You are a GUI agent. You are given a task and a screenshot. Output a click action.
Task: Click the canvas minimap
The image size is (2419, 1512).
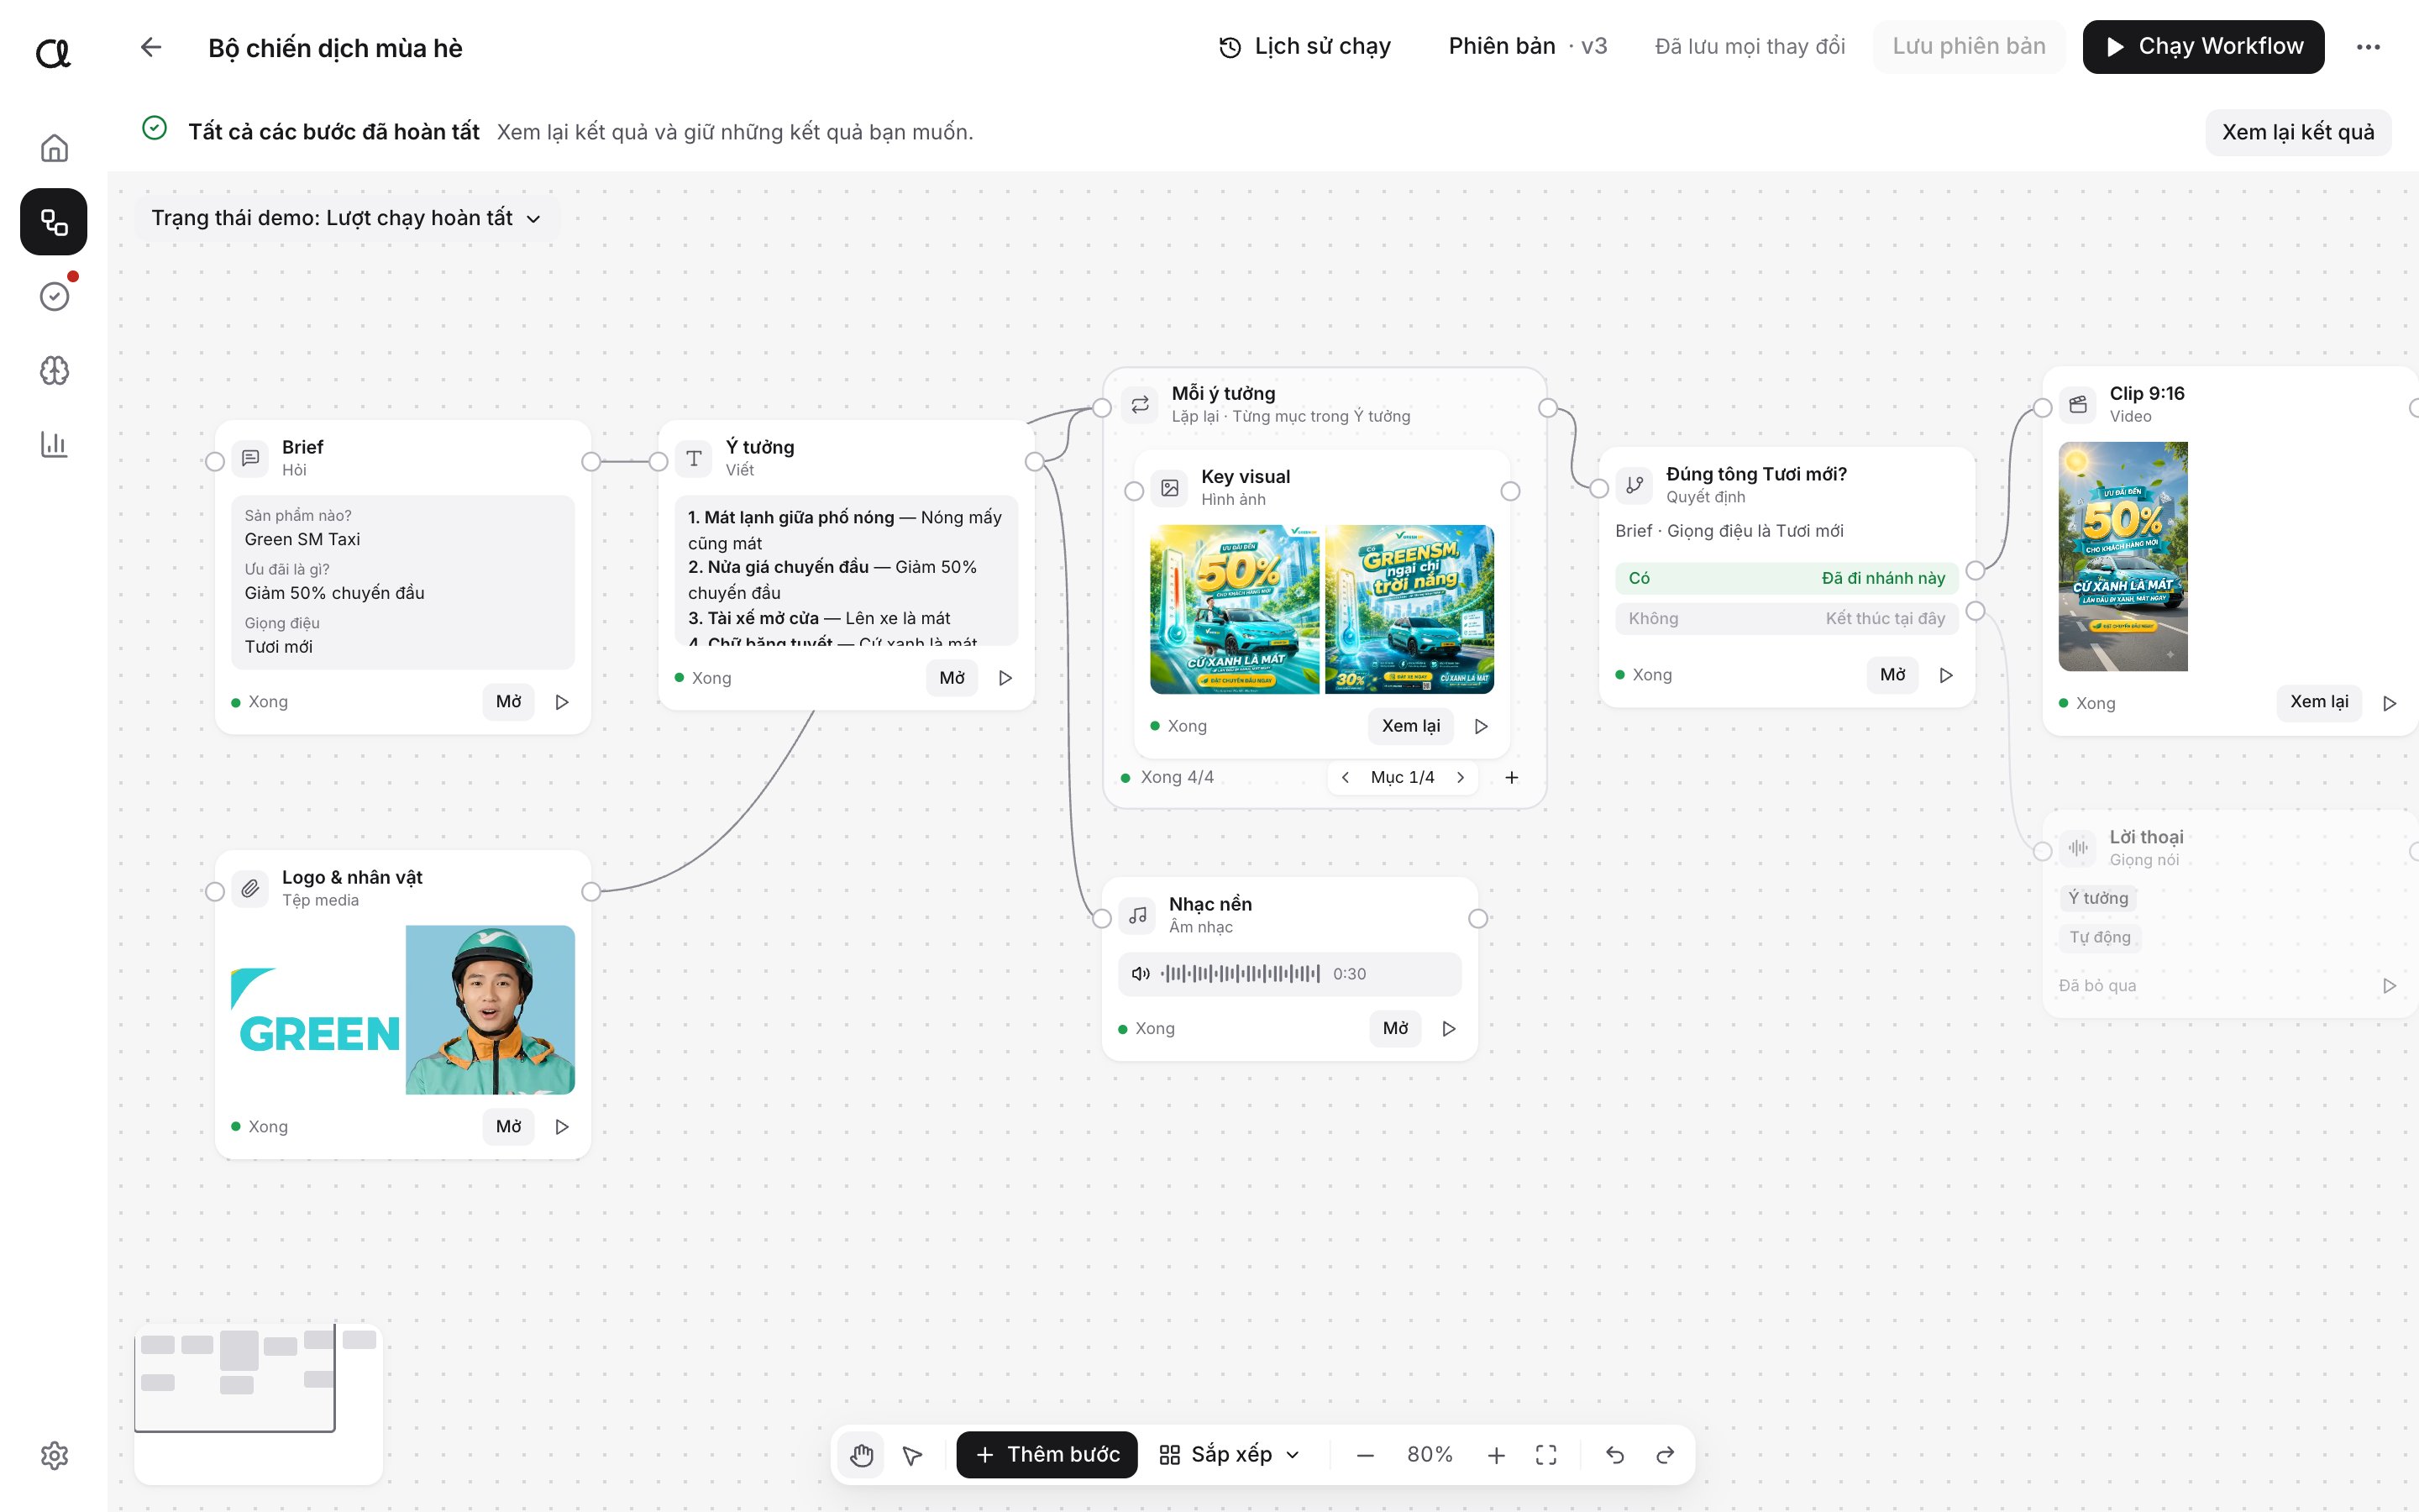[258, 1404]
